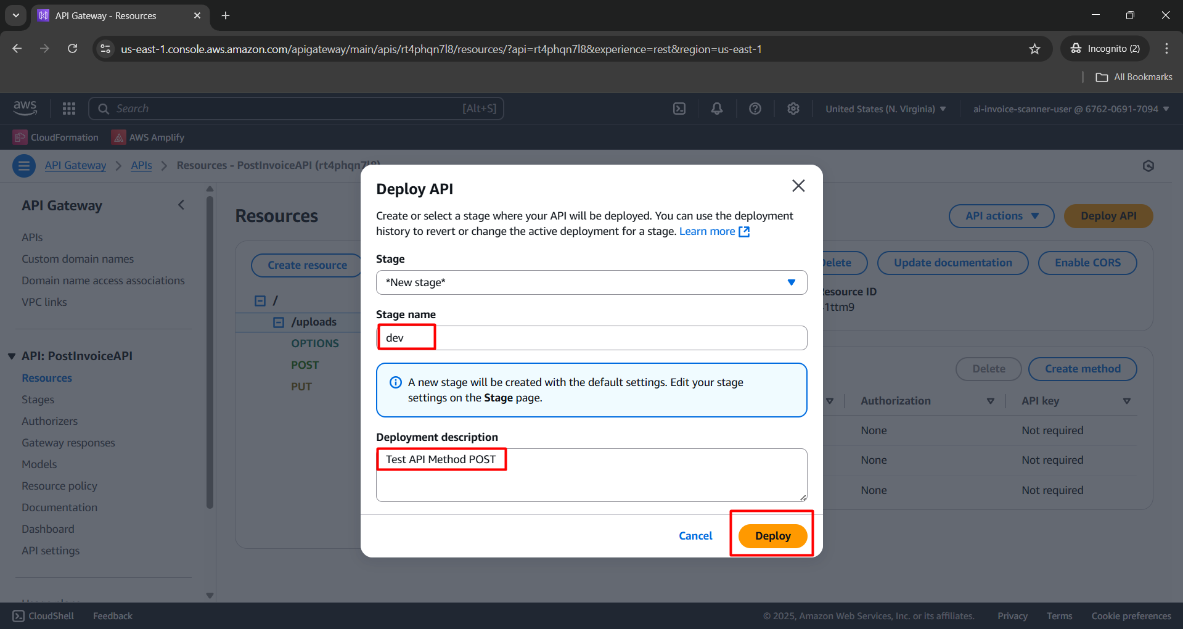Open the notifications bell
The width and height of the screenshot is (1183, 629).
coord(716,109)
